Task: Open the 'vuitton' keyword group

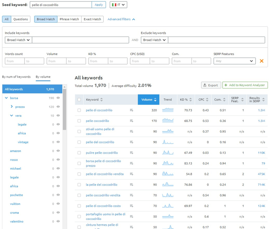Action: coord(15,204)
